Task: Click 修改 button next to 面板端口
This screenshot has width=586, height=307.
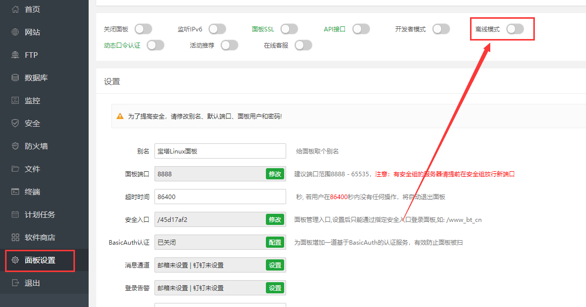Action: point(275,174)
